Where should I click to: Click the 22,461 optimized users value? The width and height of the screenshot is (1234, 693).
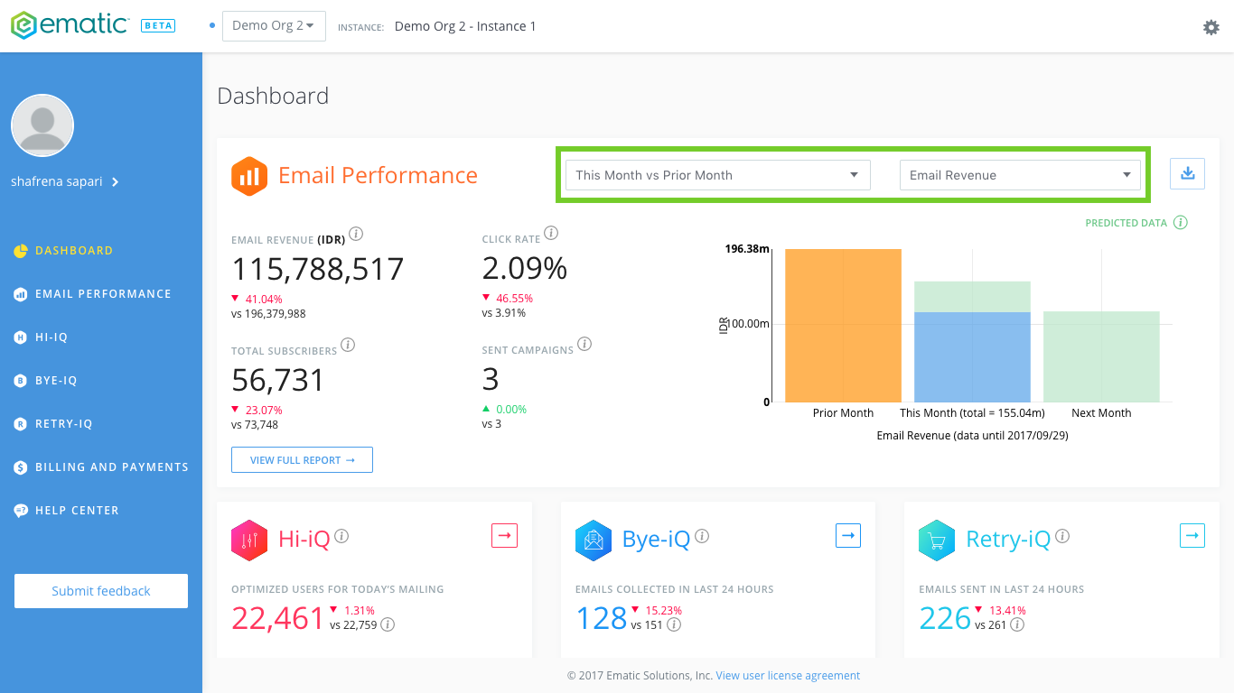tap(278, 618)
